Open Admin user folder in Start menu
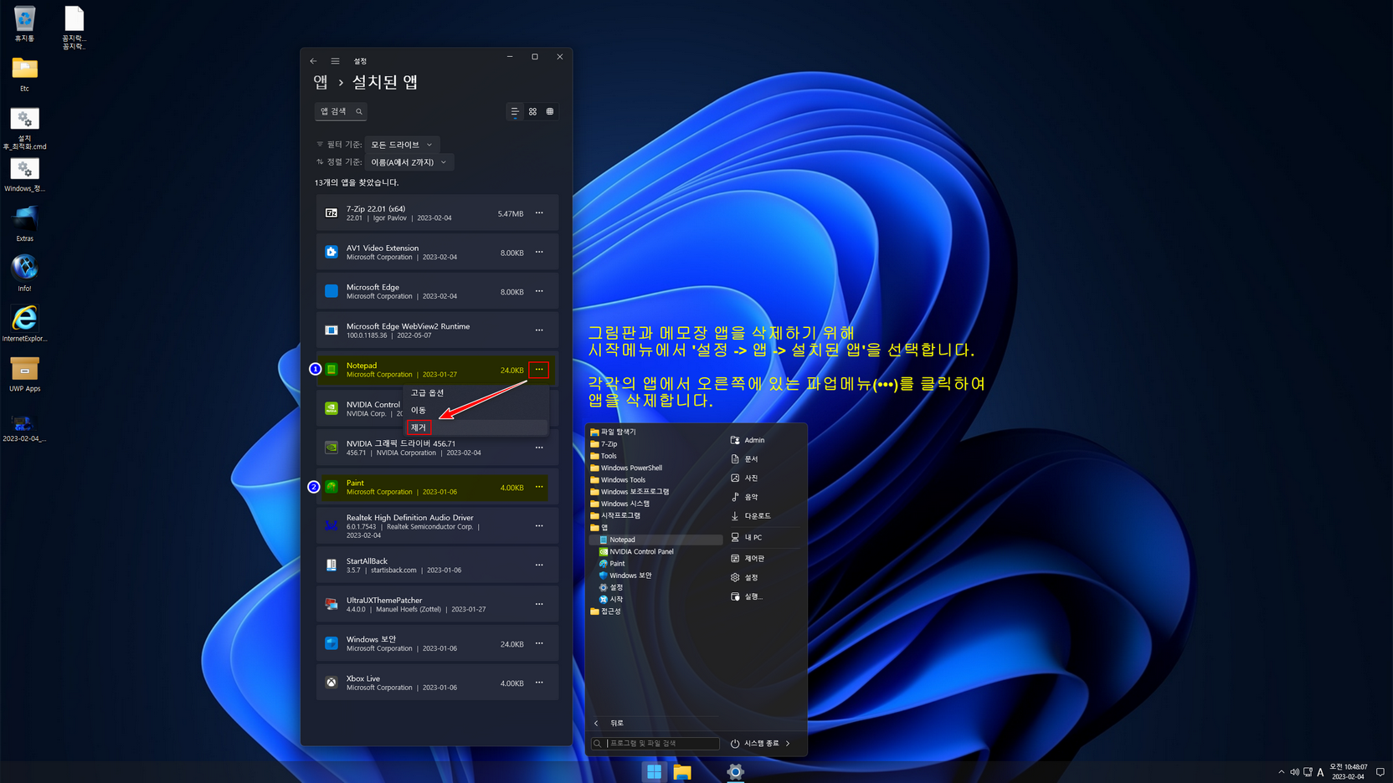This screenshot has width=1393, height=783. pyautogui.click(x=748, y=440)
